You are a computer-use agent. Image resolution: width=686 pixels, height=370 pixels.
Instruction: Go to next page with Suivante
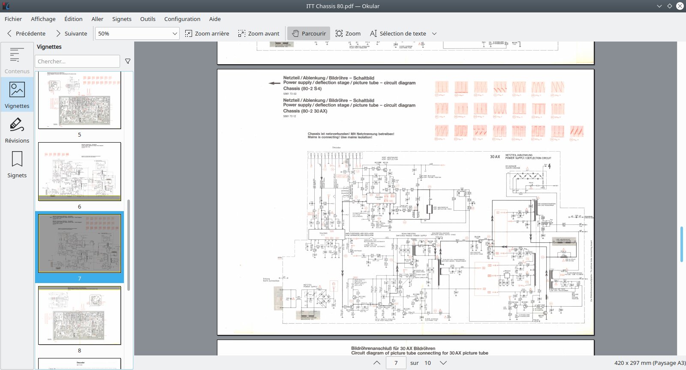71,33
